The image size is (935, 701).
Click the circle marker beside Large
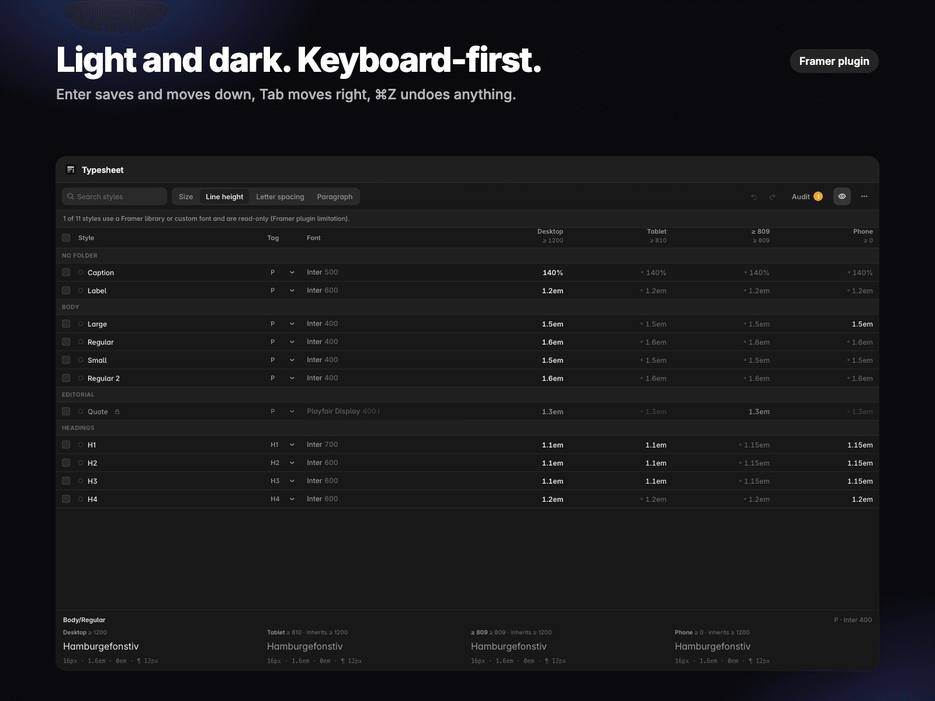[x=81, y=324]
